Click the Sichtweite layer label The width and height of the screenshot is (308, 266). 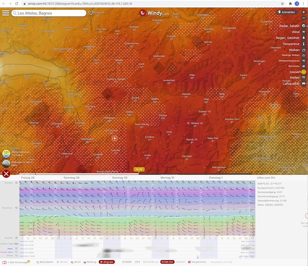pos(294,66)
